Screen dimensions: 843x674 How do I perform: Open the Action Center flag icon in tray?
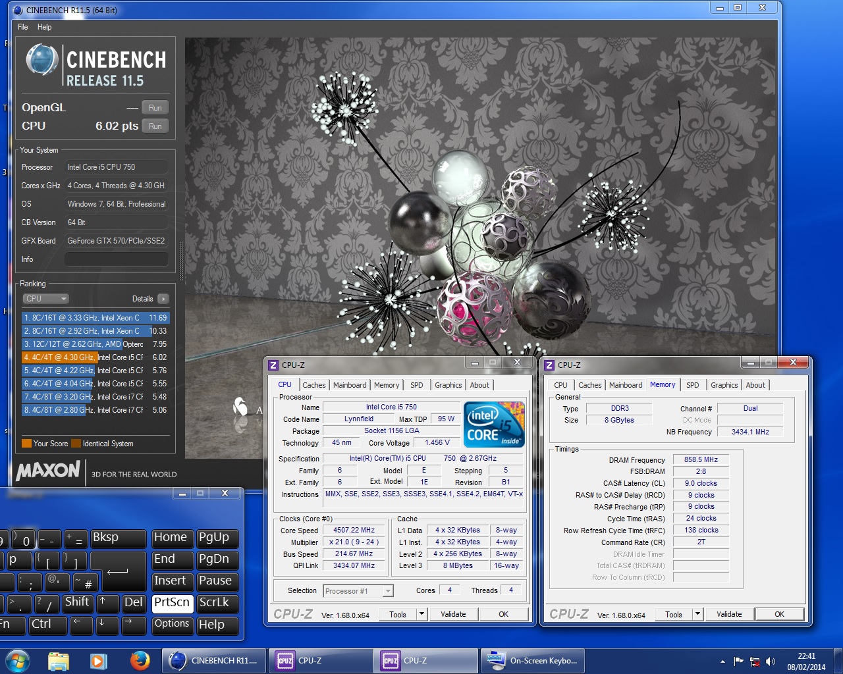click(x=739, y=661)
